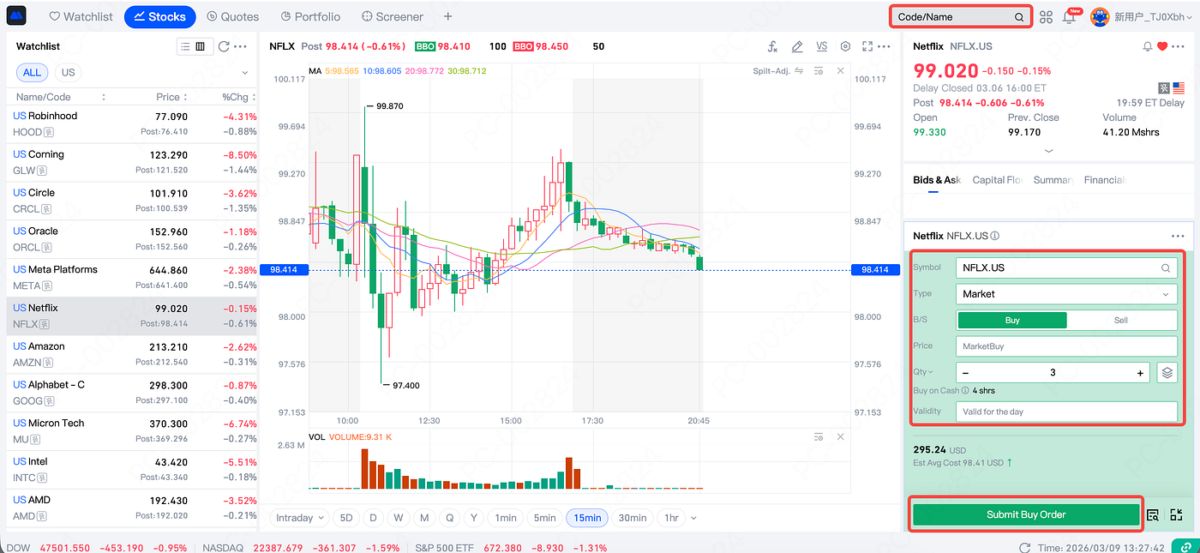Open the Capital Flow tab
Screen dimensions: 1200x553
(997, 180)
